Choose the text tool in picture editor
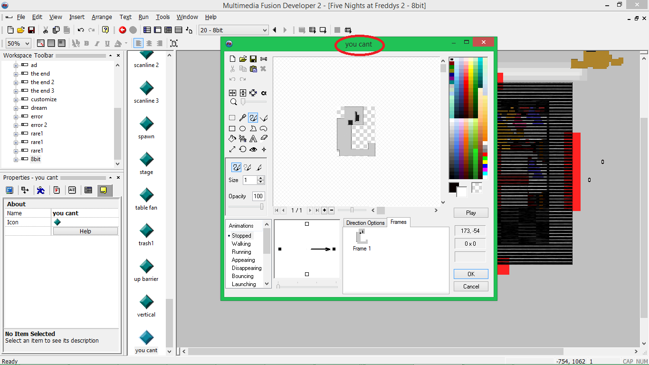The height and width of the screenshot is (365, 649). [253, 139]
